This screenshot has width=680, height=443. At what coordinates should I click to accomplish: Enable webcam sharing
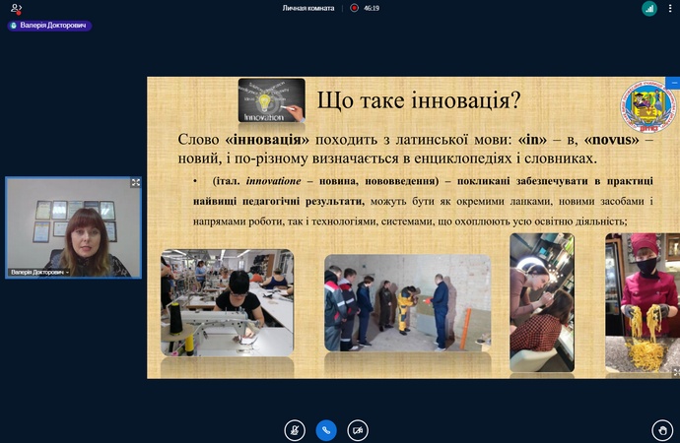(x=358, y=429)
